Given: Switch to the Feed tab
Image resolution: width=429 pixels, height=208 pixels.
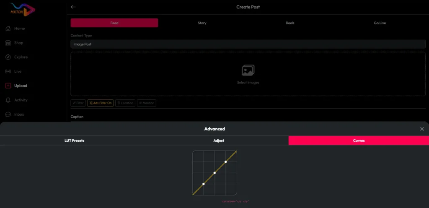Looking at the screenshot, I should pyautogui.click(x=114, y=23).
